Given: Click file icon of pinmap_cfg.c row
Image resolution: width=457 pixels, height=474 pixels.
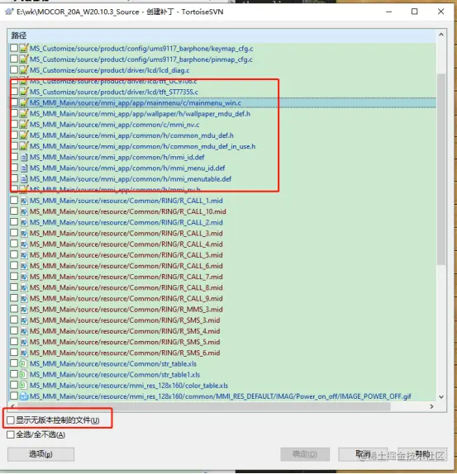Looking at the screenshot, I should 24,59.
